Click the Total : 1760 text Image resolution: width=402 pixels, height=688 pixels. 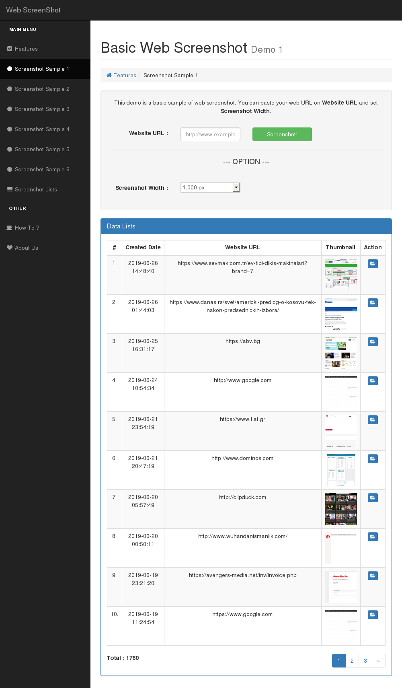tap(123, 658)
